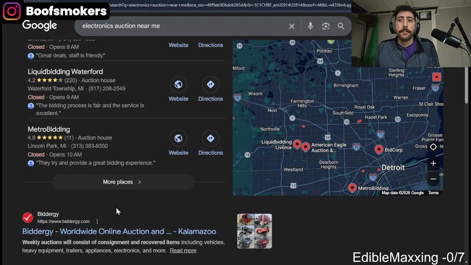This screenshot has height=265, width=471.
Task: Click the review avatar for 'The bidding process is fair'
Action: (x=31, y=106)
